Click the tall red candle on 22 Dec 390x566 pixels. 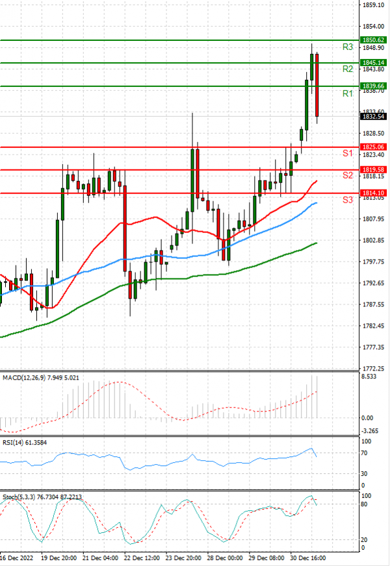click(x=125, y=228)
